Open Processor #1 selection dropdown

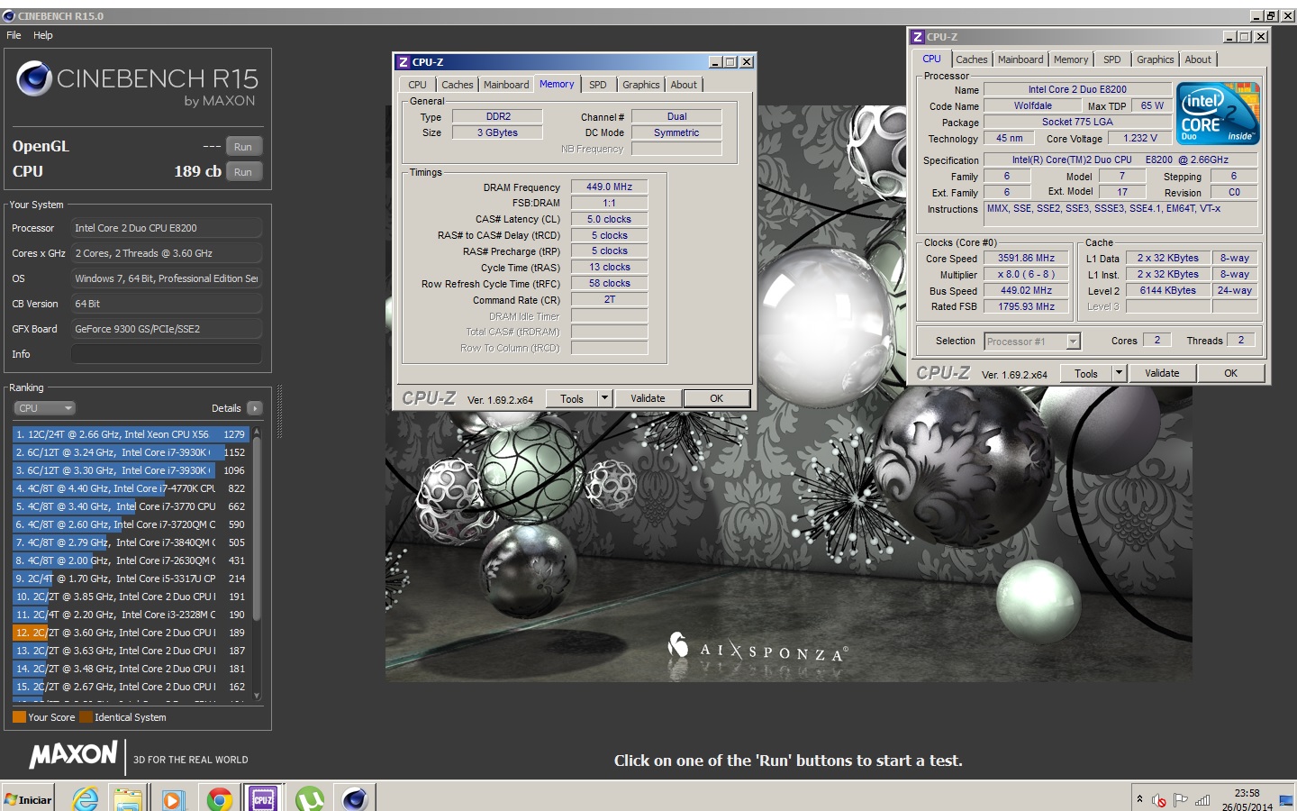[1032, 342]
